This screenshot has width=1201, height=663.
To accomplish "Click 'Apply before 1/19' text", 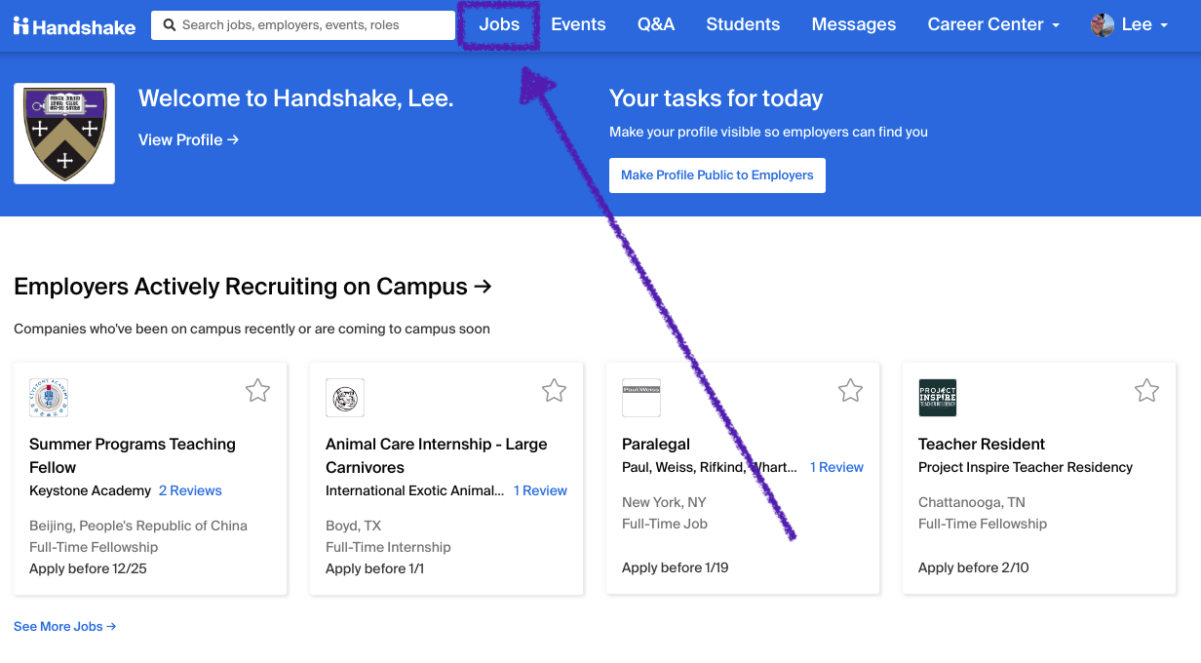I will pos(676,567).
